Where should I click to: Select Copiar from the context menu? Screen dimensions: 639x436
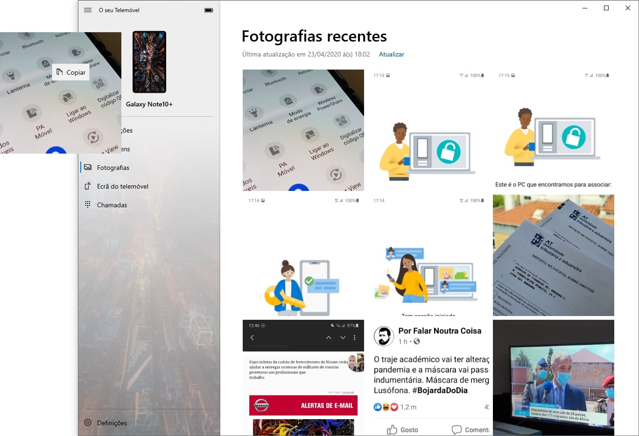70,72
